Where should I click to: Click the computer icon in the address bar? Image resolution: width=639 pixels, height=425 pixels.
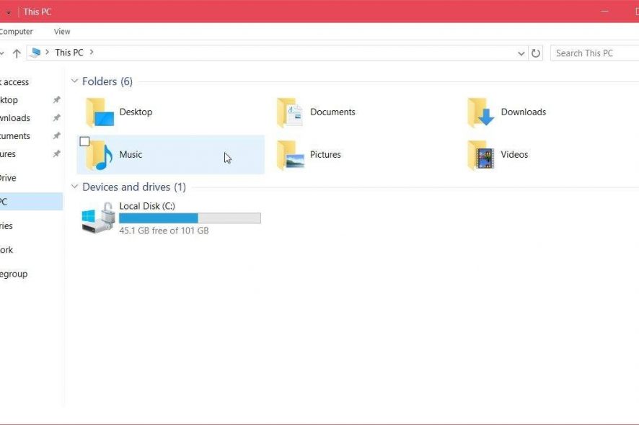tap(35, 53)
